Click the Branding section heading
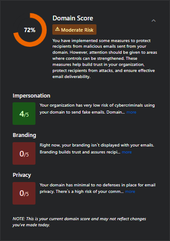This screenshot has width=170, height=241. (24, 135)
